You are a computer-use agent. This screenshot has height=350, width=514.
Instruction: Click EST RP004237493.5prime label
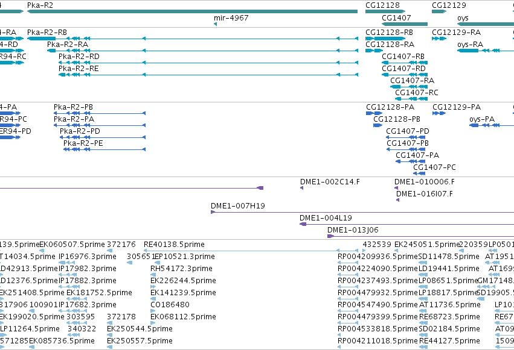pos(378,281)
